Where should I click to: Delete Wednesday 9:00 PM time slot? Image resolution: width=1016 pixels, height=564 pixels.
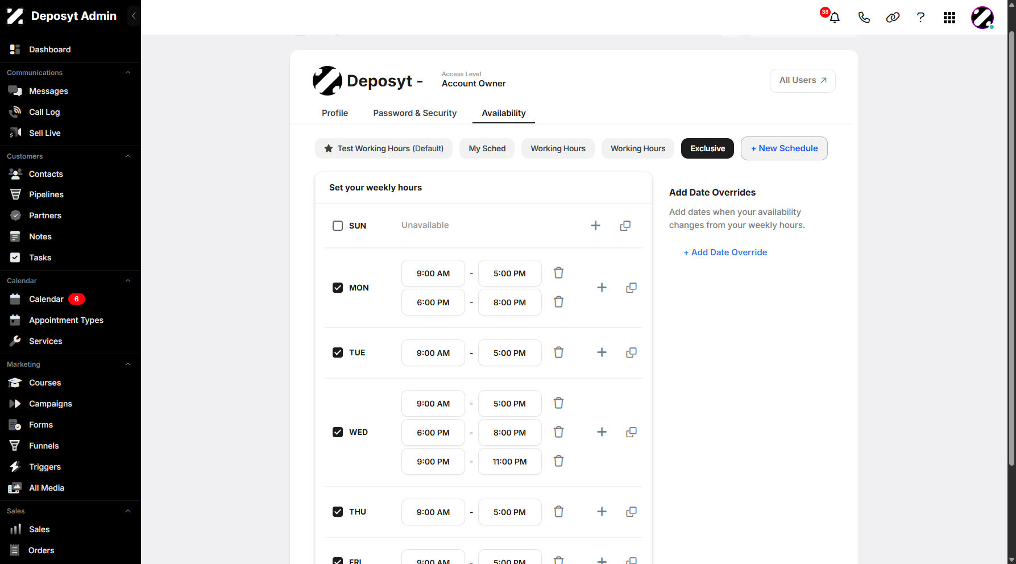[559, 461]
